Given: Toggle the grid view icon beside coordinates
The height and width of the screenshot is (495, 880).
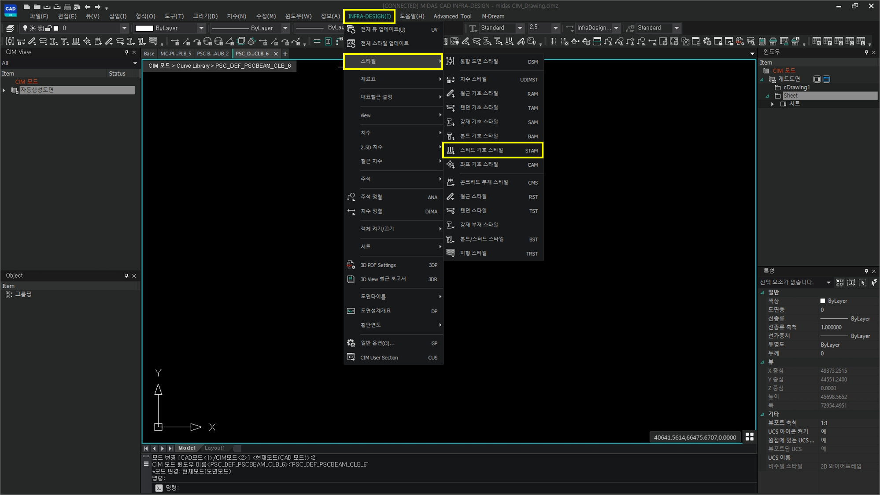Looking at the screenshot, I should [x=750, y=436].
